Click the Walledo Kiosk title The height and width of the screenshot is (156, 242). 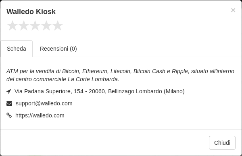pos(31,12)
